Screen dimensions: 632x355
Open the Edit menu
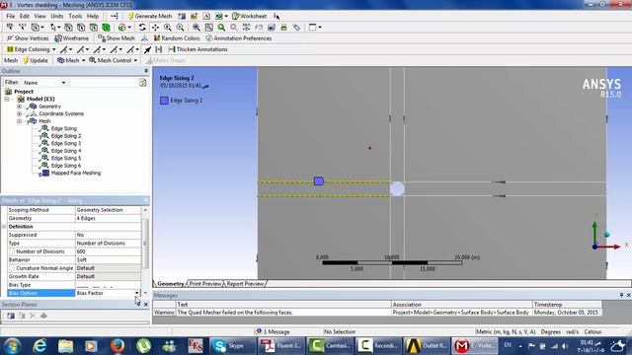pos(24,16)
